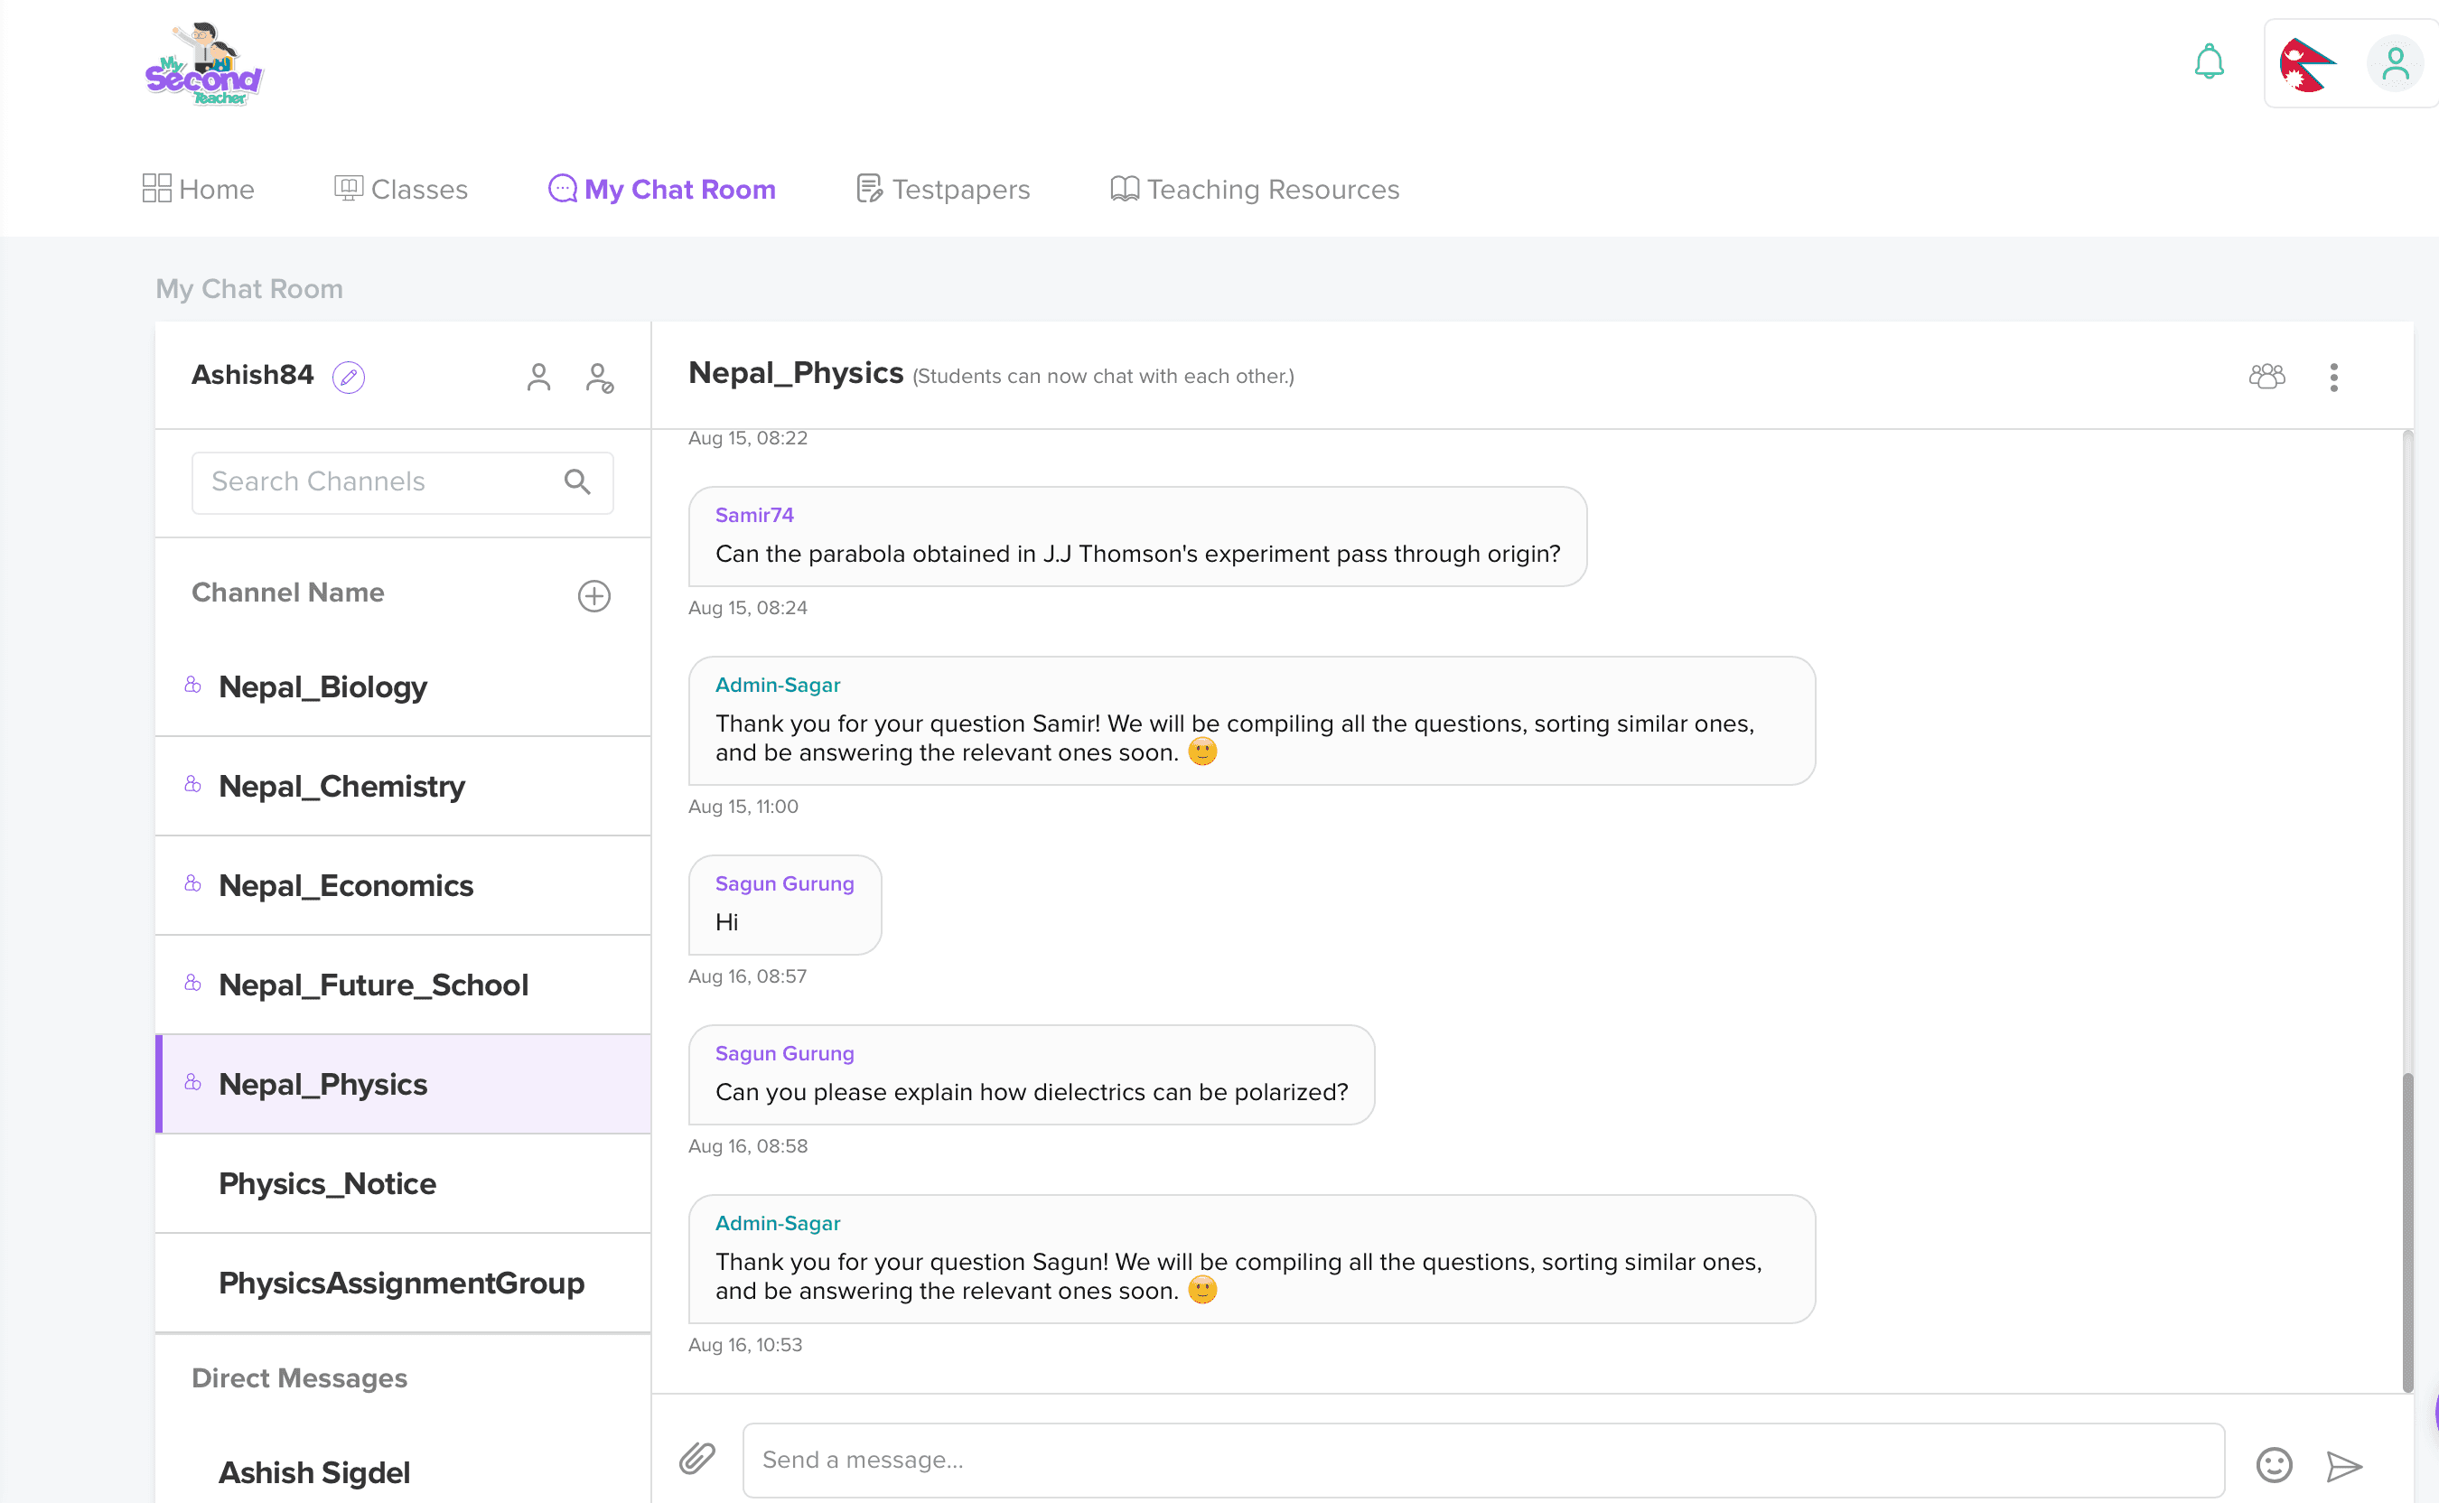
Task: Click the Aug 16, 08:57 timestamp
Action: coord(747,977)
